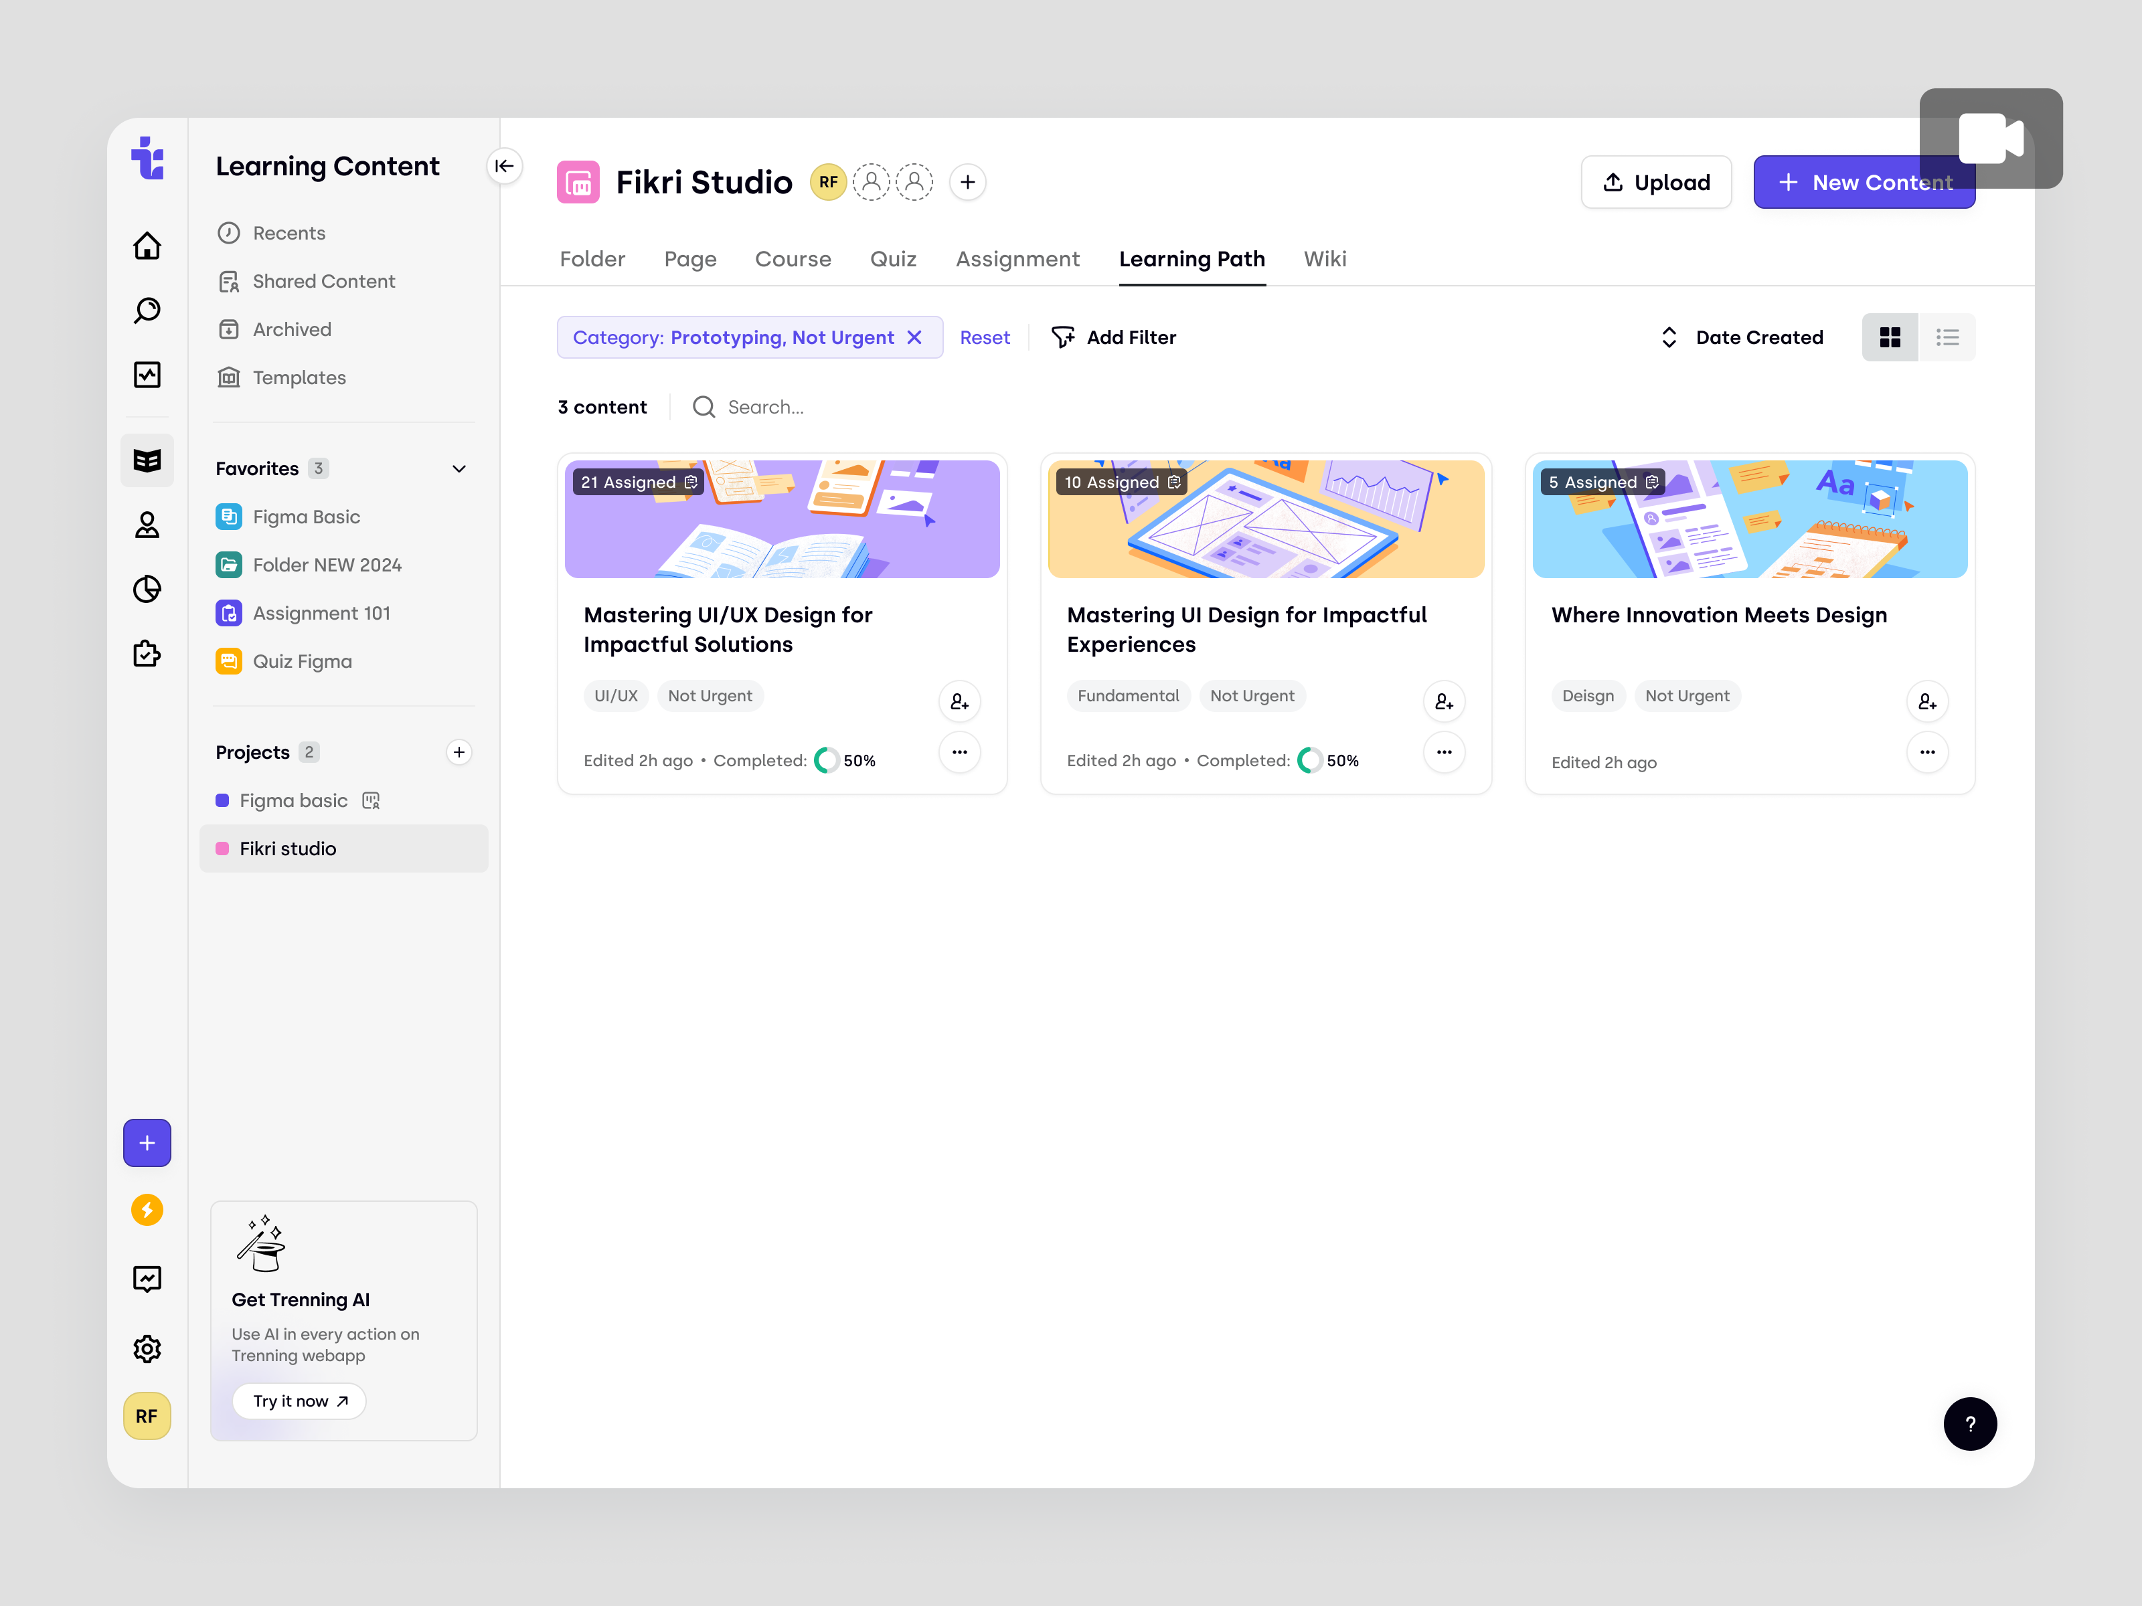Click the 50% completion progress indicator
Viewport: 2142px width, 1606px height.
(x=829, y=760)
